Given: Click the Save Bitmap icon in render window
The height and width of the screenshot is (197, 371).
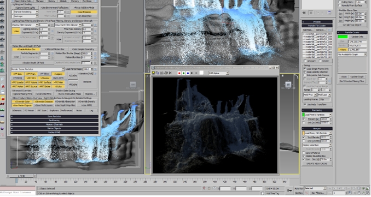Looking at the screenshot, I should coord(154,73).
